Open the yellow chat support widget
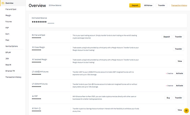The height and width of the screenshot is (115, 190). pyautogui.click(x=186, y=111)
